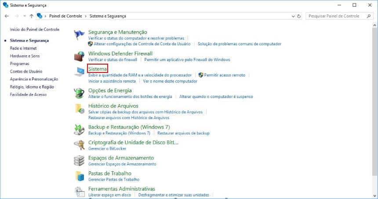Open Espaços de Armazenamento heading
378x199 pixels.
(x=121, y=158)
